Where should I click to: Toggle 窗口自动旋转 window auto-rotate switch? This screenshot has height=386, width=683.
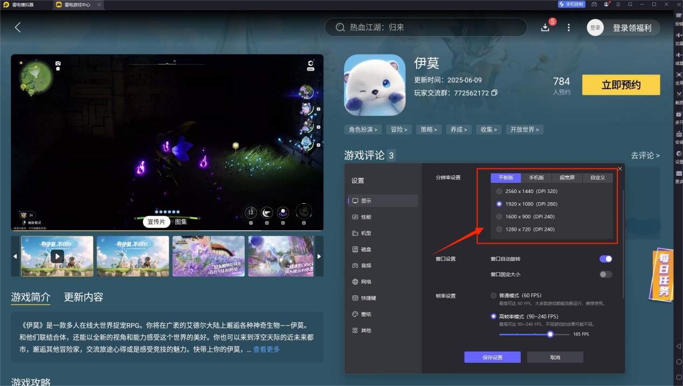(x=606, y=259)
